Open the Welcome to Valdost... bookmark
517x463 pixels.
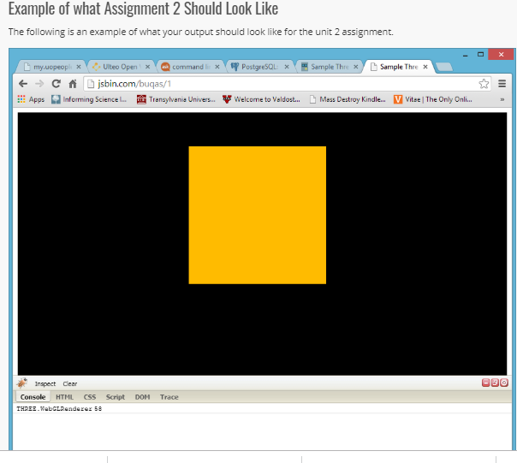[x=261, y=99]
